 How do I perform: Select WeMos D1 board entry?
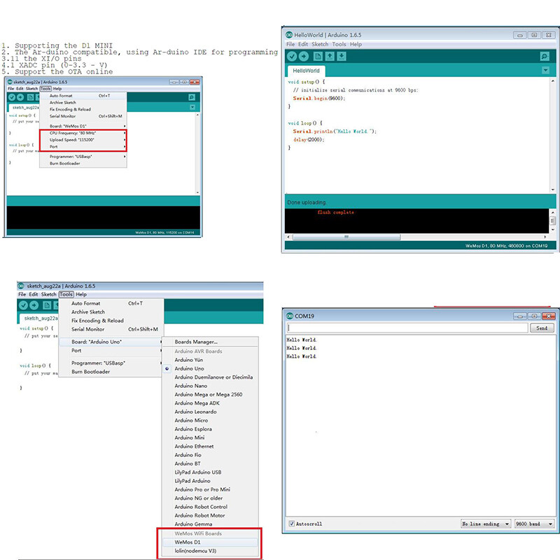coord(211,542)
